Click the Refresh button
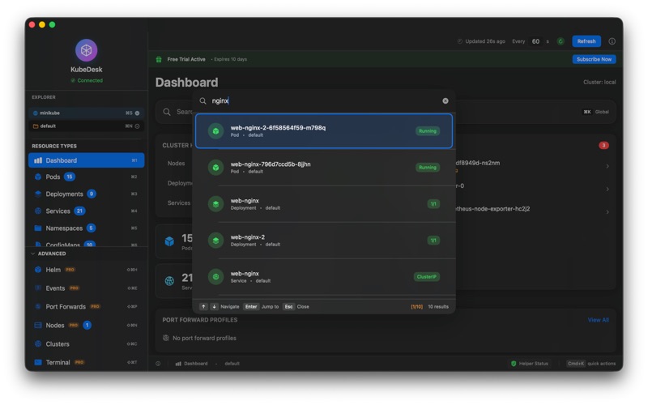The height and width of the screenshot is (405, 648). click(586, 41)
